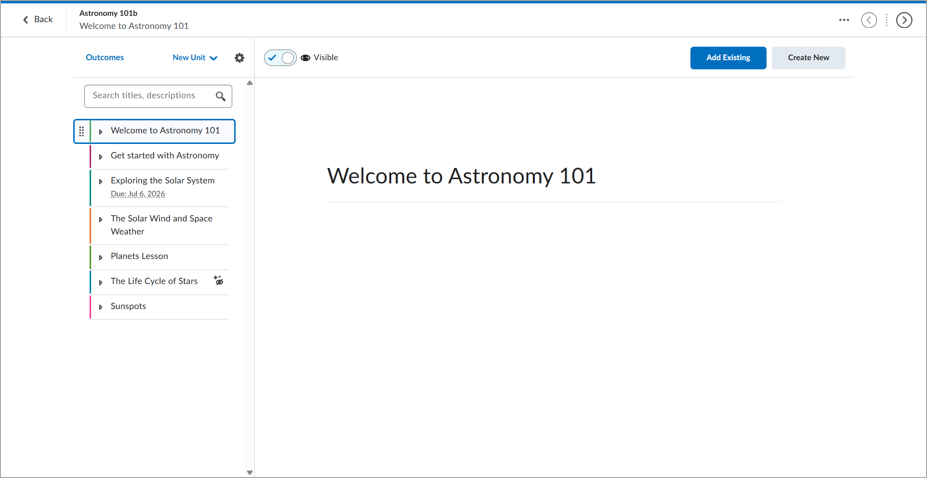Click the Create New button
The width and height of the screenshot is (927, 478).
[x=808, y=58]
